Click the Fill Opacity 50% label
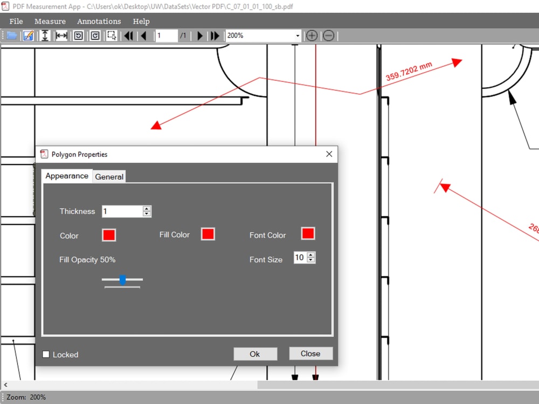Image resolution: width=539 pixels, height=404 pixels. [x=87, y=260]
